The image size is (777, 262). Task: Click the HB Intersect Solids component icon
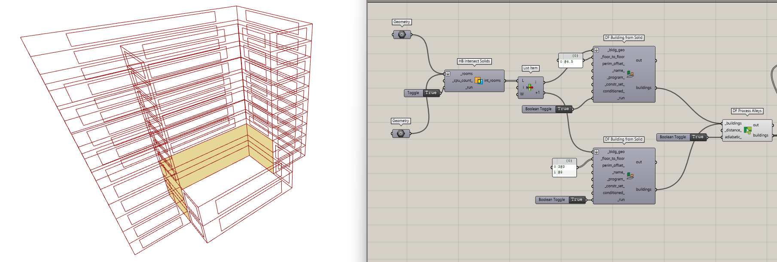click(x=478, y=81)
